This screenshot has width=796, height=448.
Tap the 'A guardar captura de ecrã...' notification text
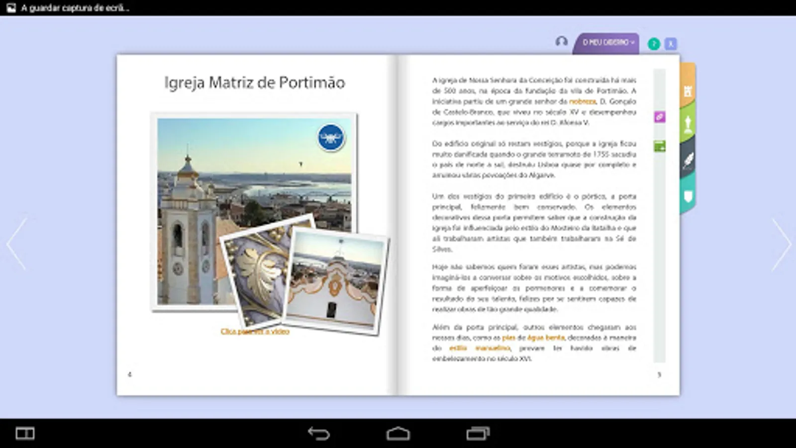point(75,8)
